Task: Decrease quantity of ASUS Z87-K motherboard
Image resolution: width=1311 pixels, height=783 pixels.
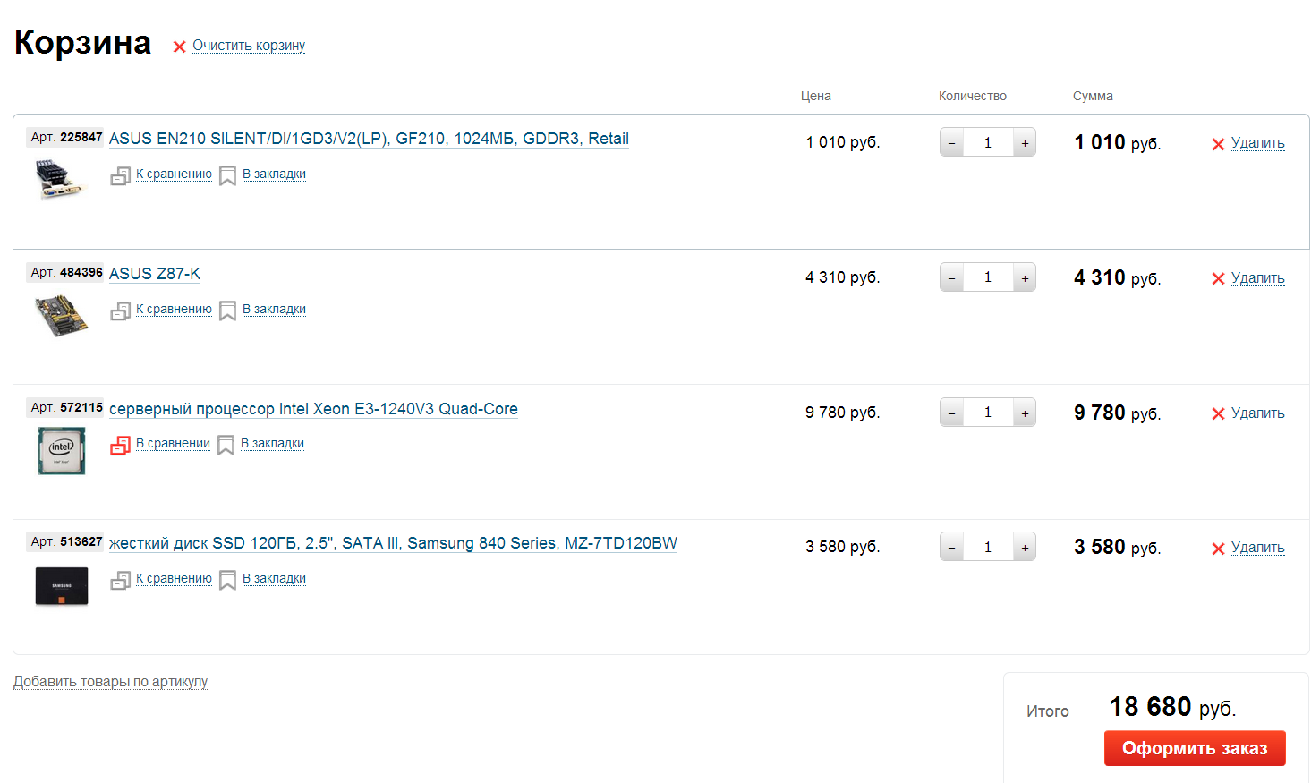Action: (x=951, y=278)
